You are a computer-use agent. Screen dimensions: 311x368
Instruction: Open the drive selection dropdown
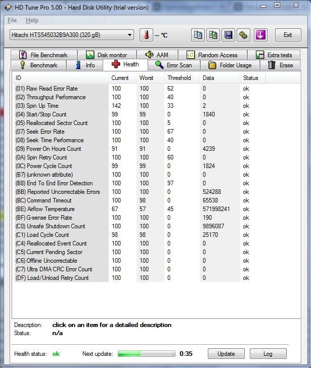click(72, 35)
